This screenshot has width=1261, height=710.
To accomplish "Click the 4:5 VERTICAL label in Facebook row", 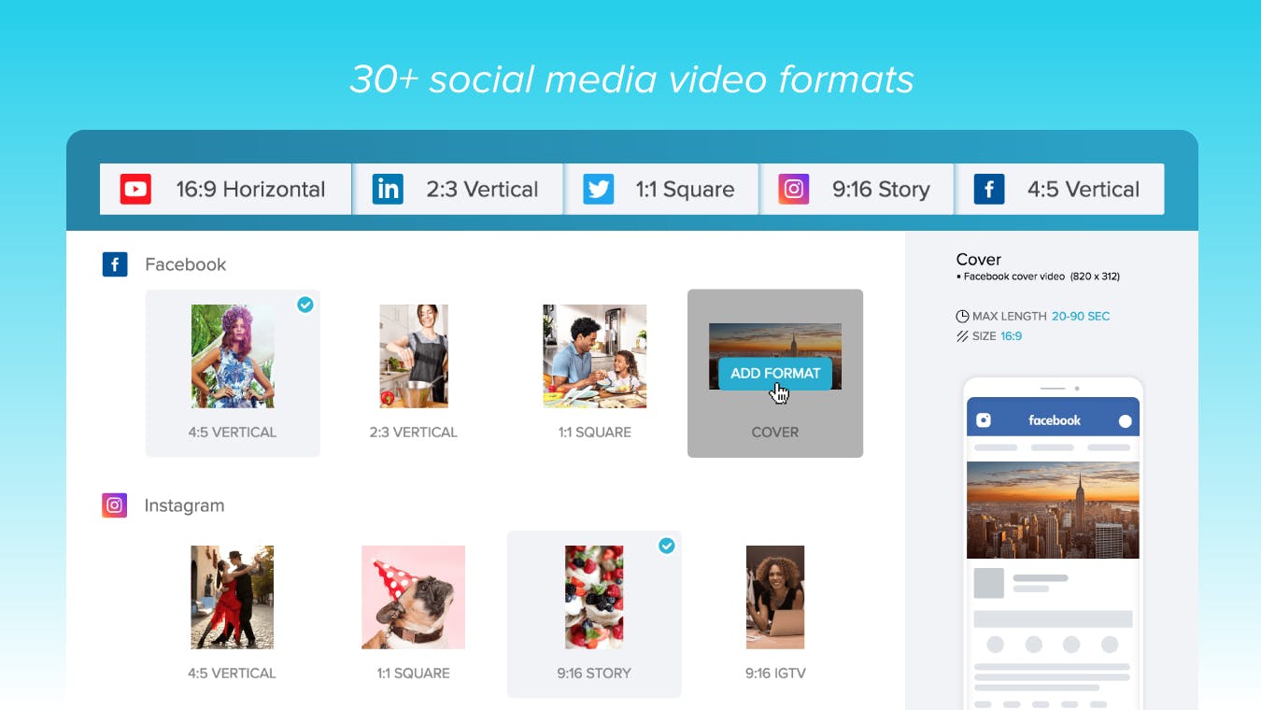I will pyautogui.click(x=233, y=433).
